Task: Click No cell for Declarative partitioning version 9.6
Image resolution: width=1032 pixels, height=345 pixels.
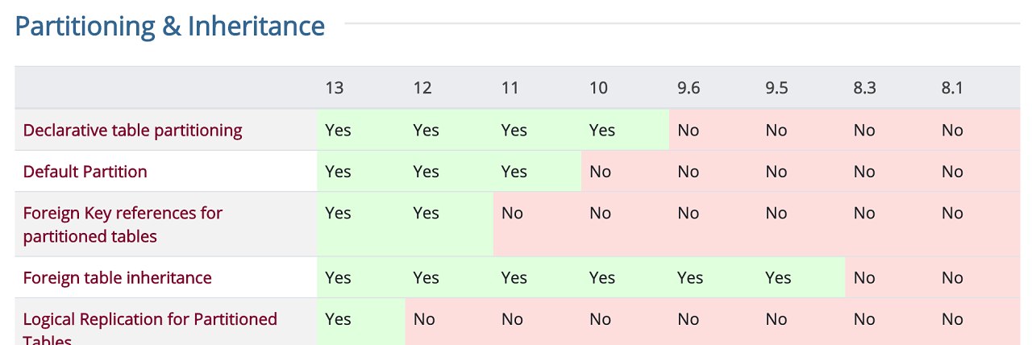Action: point(688,130)
